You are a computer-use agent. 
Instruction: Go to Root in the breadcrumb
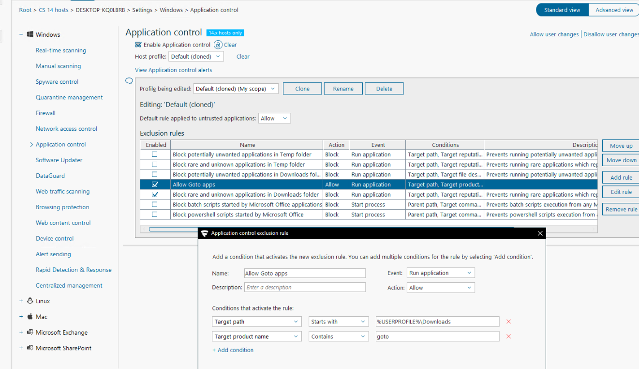click(x=25, y=10)
